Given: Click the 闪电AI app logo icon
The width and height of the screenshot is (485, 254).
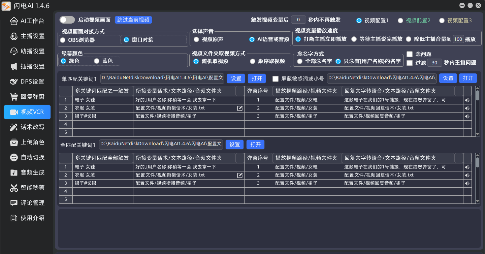Looking at the screenshot, I should tap(6, 6).
